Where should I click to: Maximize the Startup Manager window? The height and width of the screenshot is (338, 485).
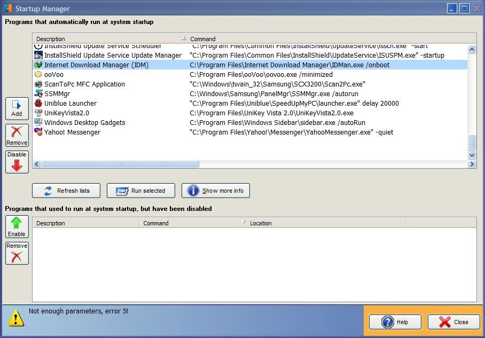coord(464,9)
